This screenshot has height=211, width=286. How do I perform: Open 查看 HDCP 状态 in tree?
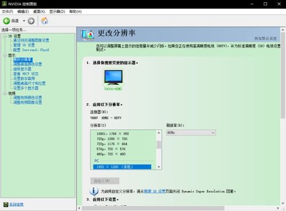26,74
